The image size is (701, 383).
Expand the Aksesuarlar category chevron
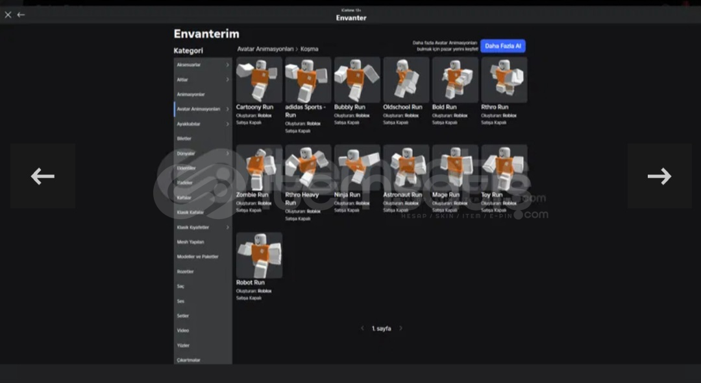[x=227, y=65]
